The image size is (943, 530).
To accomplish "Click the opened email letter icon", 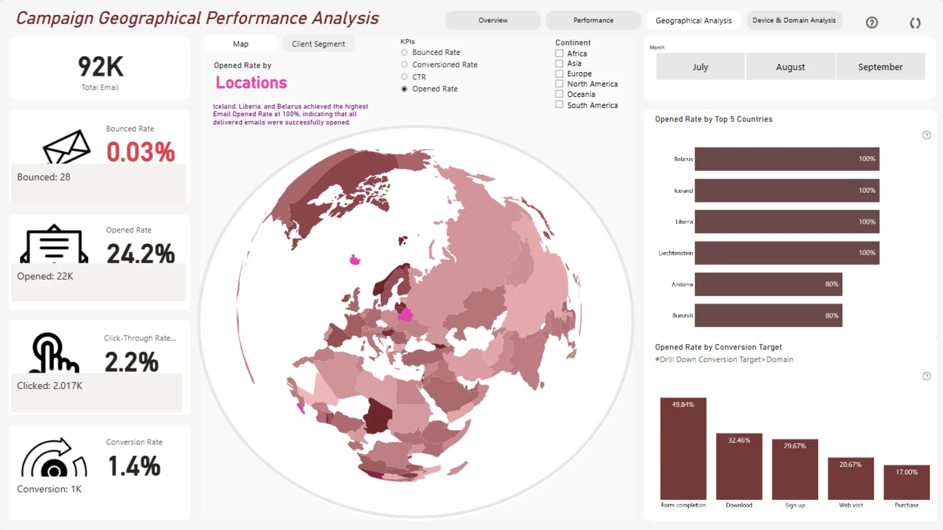I will point(54,245).
